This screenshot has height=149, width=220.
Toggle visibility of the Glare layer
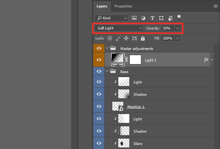point(99,143)
